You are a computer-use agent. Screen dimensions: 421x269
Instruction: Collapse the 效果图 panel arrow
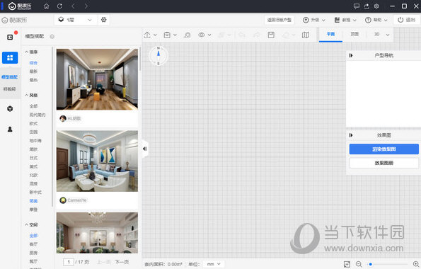[351, 135]
